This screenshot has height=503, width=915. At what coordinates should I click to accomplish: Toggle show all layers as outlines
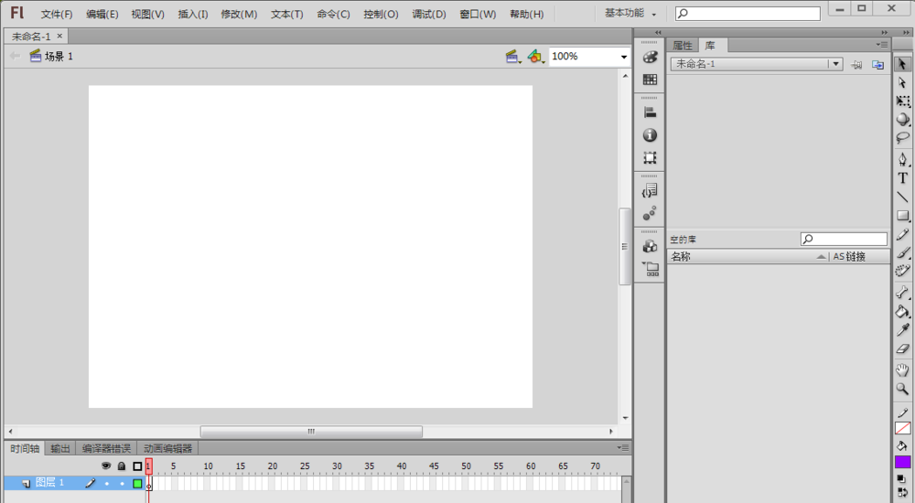pyautogui.click(x=137, y=466)
